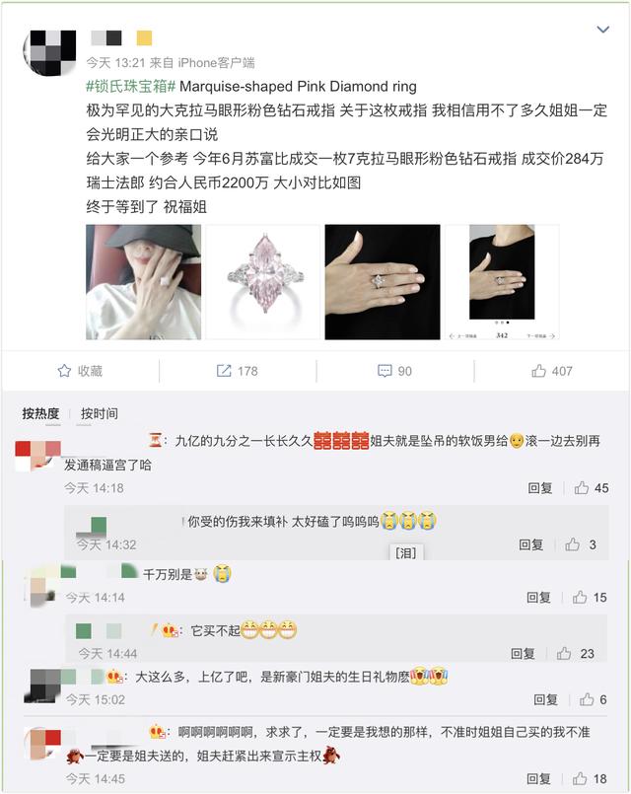The width and height of the screenshot is (631, 794).
Task: Like the 14:45 comment with 18 likes
Action: (580, 779)
